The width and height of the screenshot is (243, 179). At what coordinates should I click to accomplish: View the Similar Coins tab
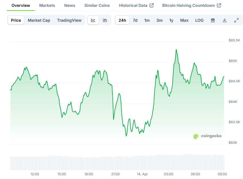click(x=97, y=5)
